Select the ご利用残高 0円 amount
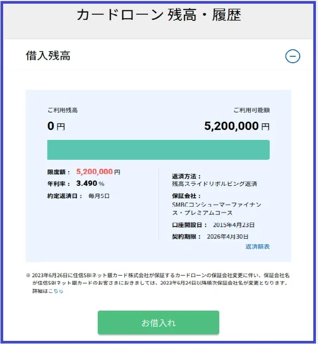 56,126
